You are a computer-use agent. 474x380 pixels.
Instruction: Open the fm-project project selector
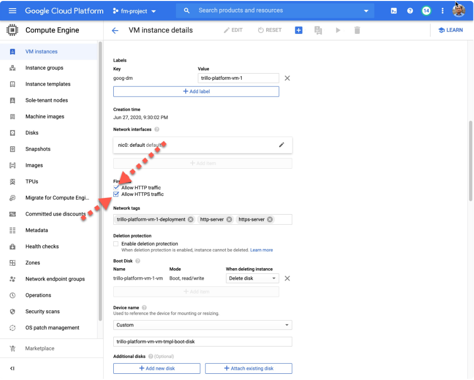134,11
